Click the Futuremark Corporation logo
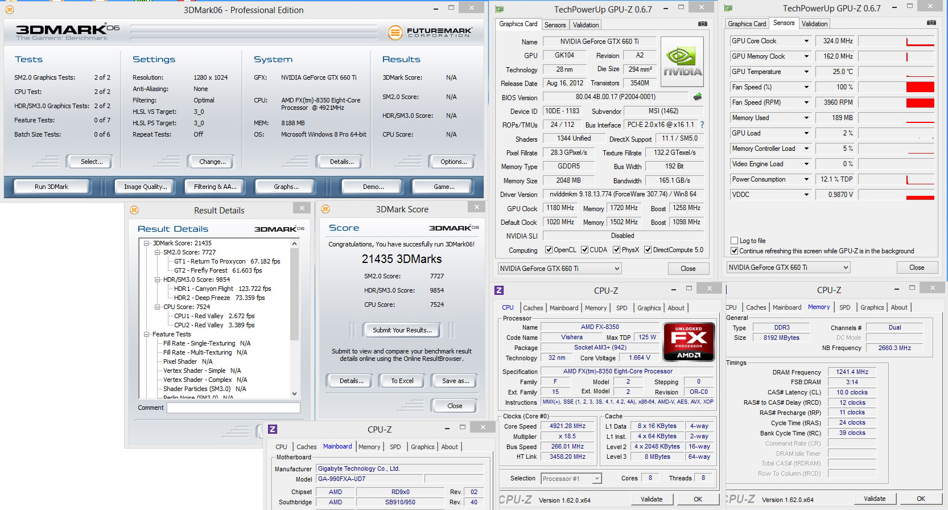The width and height of the screenshot is (948, 510). click(430, 33)
